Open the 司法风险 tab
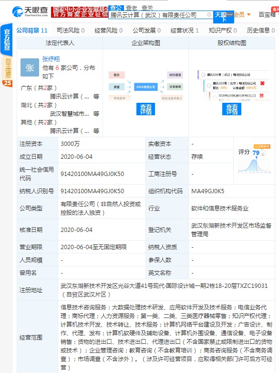 [x=71, y=31]
